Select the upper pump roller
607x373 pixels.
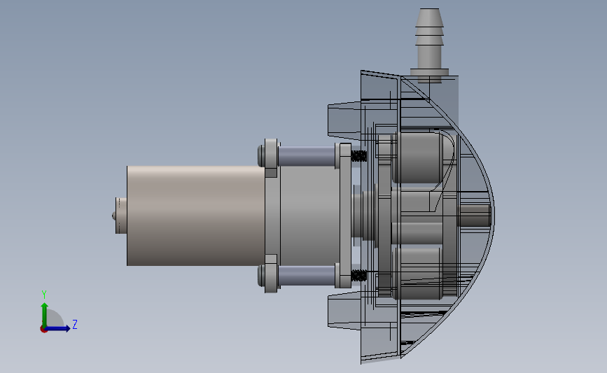coord(418,157)
